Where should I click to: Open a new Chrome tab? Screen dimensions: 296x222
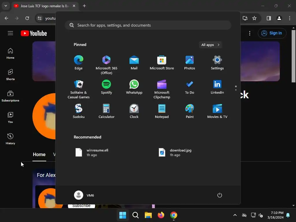click(x=84, y=6)
